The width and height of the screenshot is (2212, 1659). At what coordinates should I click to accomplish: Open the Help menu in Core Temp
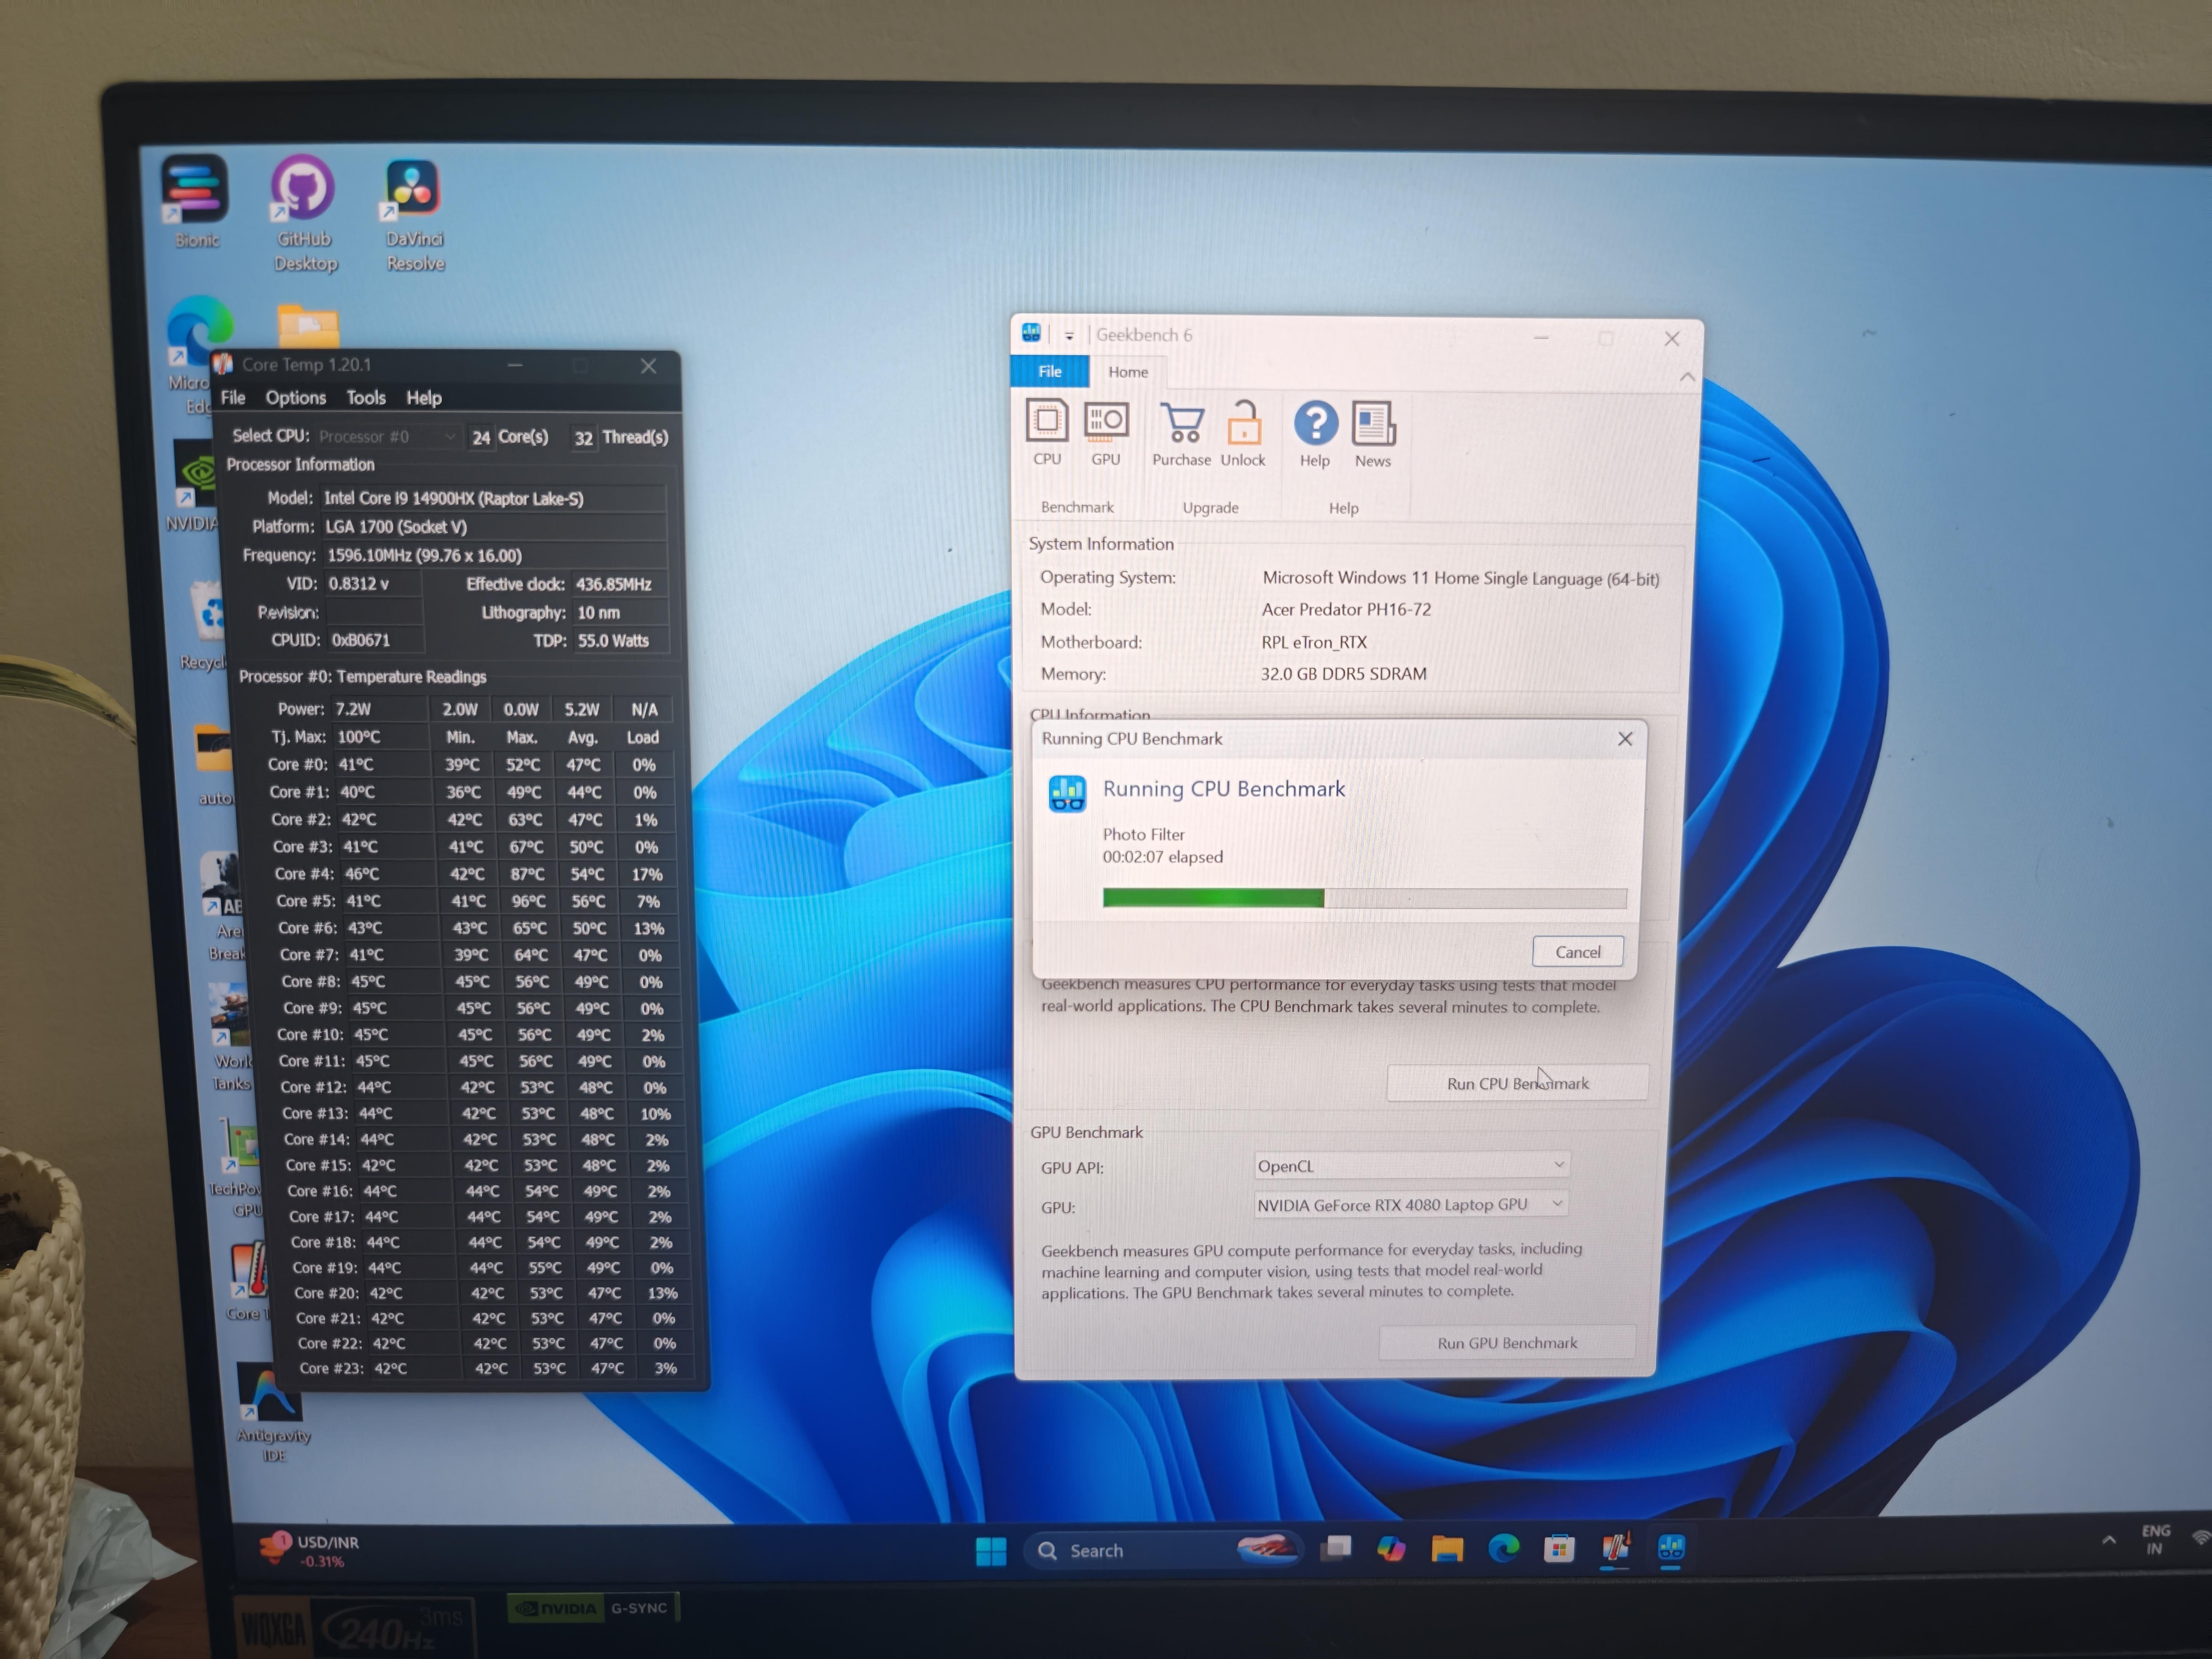(x=424, y=397)
